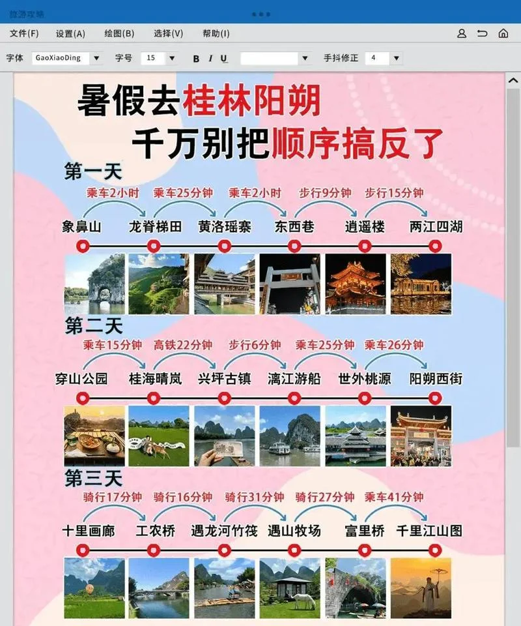
Task: Select the 东西巷 photo thumbnail
Action: [x=290, y=284]
